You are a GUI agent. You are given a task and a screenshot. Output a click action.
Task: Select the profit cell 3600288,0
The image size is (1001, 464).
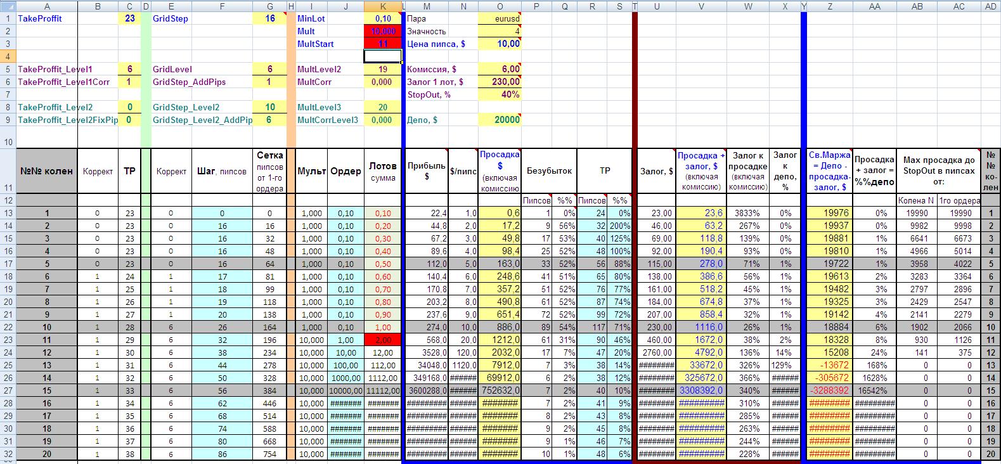click(x=427, y=390)
